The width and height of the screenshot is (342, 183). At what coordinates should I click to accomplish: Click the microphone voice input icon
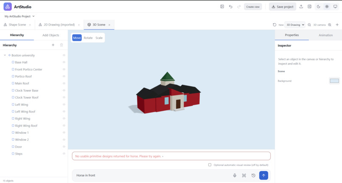click(x=235, y=175)
